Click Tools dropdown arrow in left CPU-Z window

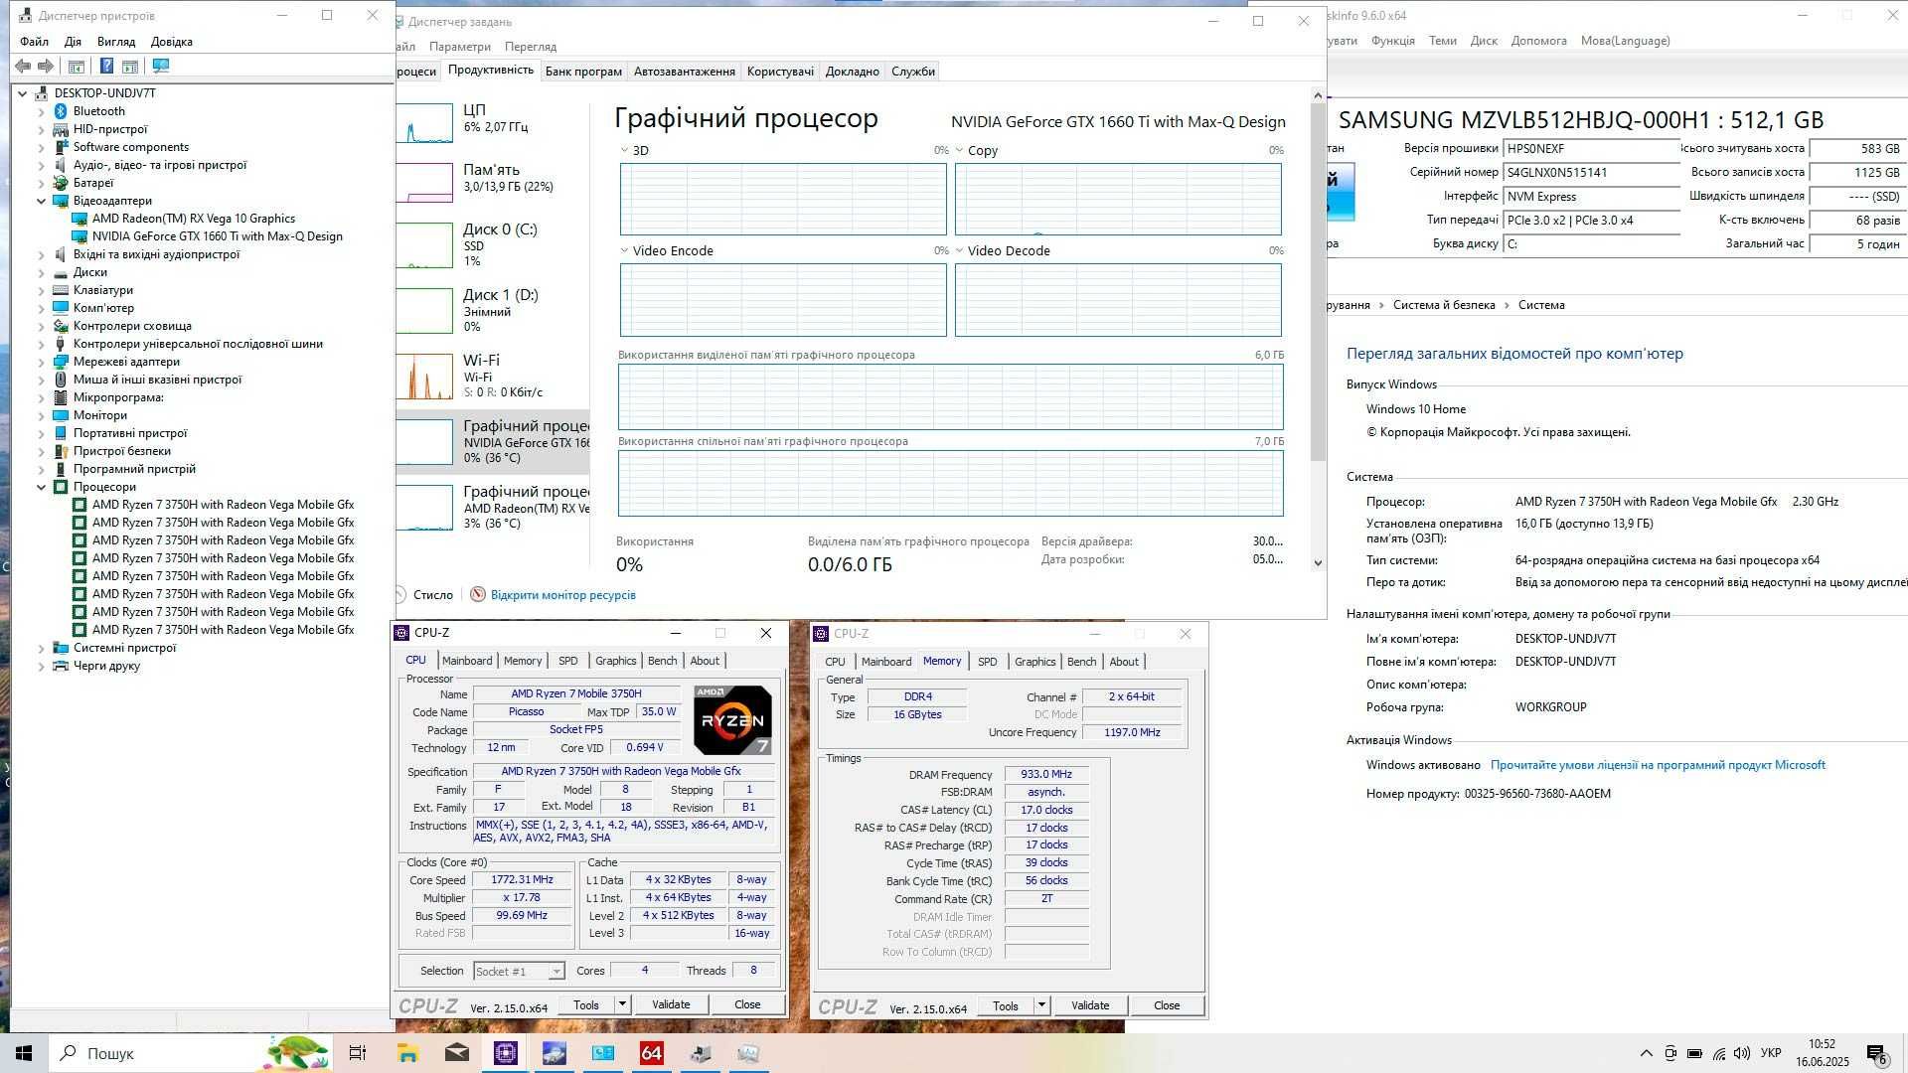[x=622, y=1005]
